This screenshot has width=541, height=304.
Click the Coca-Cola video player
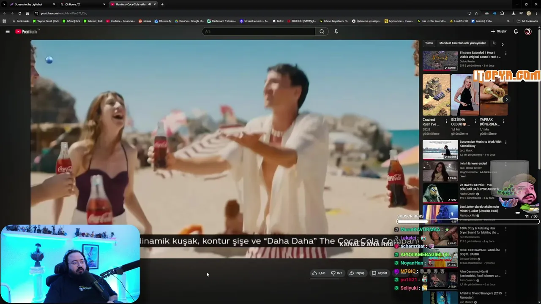pos(224,149)
